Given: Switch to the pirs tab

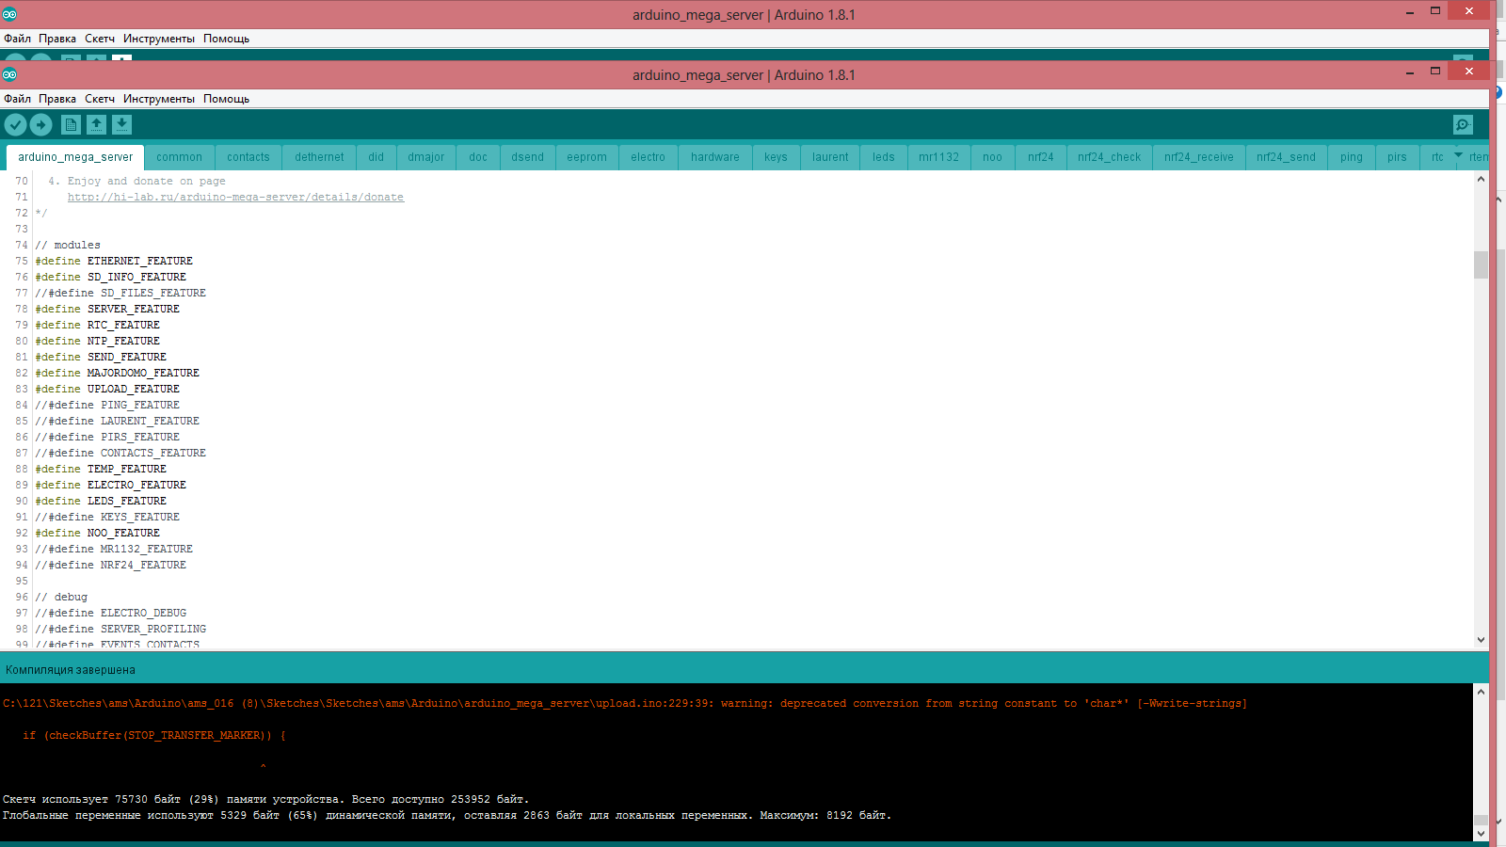Looking at the screenshot, I should pyautogui.click(x=1397, y=157).
